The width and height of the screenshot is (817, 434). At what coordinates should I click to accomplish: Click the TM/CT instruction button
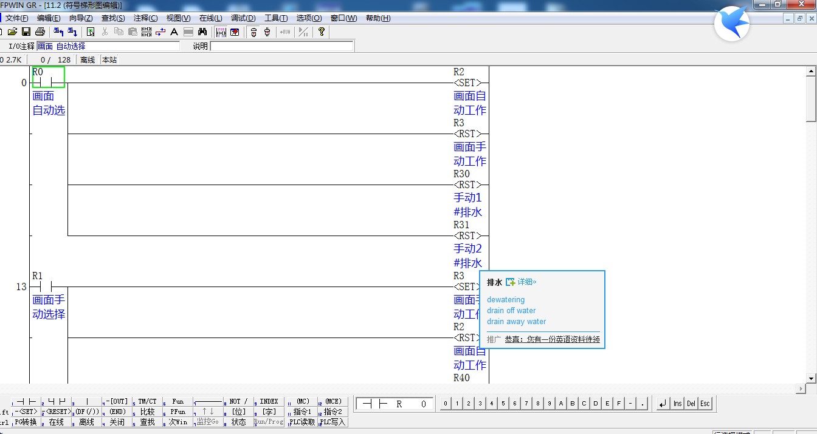[x=147, y=402]
